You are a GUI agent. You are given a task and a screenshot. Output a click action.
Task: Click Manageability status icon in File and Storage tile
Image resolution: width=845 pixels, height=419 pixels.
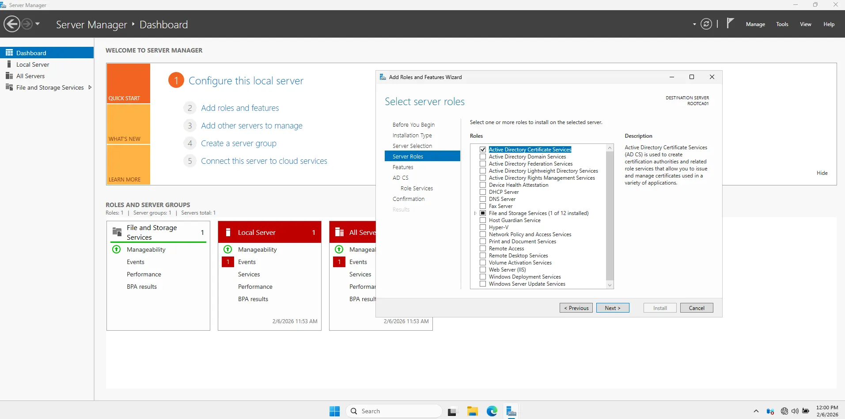[117, 249]
